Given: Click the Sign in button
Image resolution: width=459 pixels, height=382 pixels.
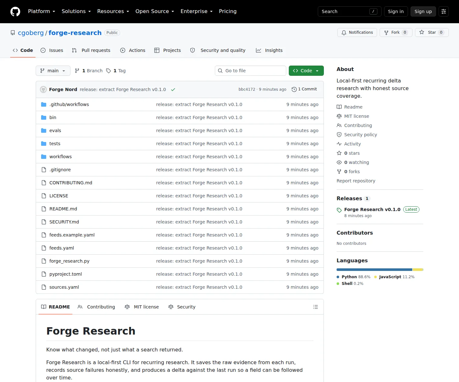Looking at the screenshot, I should point(396,11).
